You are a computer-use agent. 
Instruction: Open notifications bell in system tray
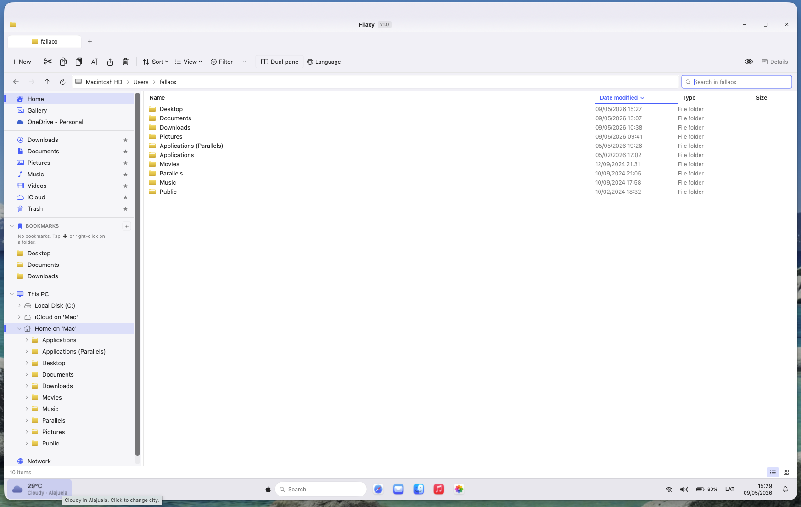click(785, 489)
